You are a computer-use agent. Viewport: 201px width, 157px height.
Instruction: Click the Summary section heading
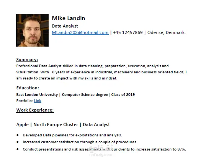(27, 60)
